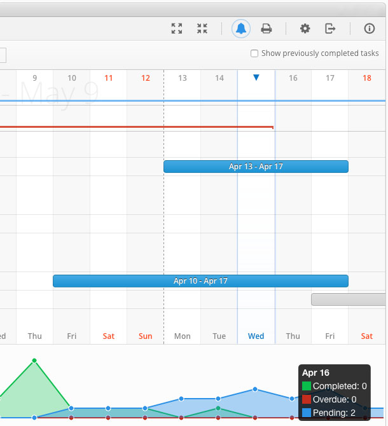Image resolution: width=388 pixels, height=426 pixels.
Task: Click the collapse all arrows icon
Action: point(202,29)
